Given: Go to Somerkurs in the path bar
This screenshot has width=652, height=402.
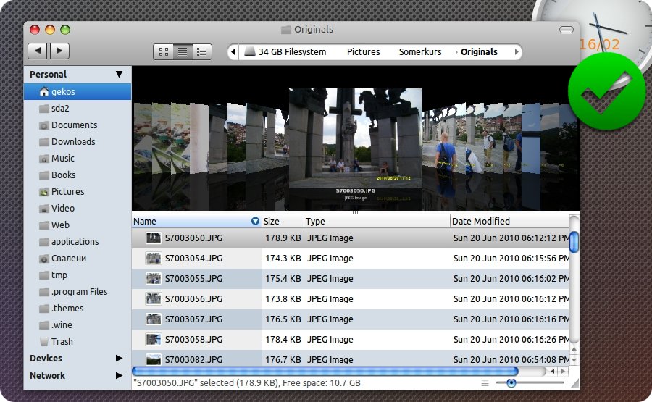Looking at the screenshot, I should 419,52.
